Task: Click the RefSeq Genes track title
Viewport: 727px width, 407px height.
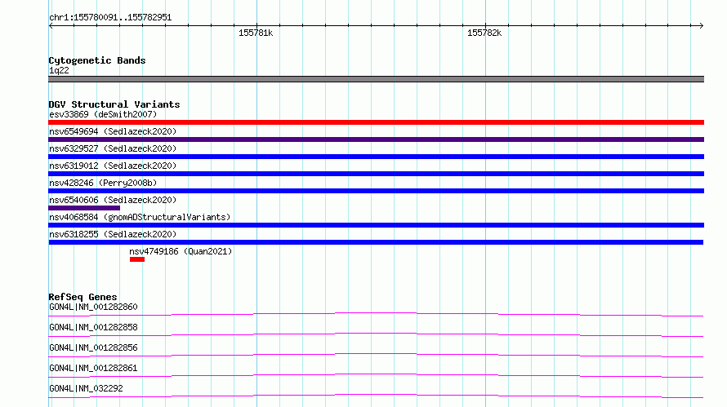Action: pyautogui.click(x=83, y=297)
